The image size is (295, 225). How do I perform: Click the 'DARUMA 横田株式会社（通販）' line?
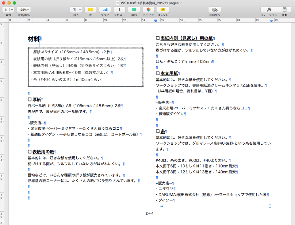click(x=212, y=195)
